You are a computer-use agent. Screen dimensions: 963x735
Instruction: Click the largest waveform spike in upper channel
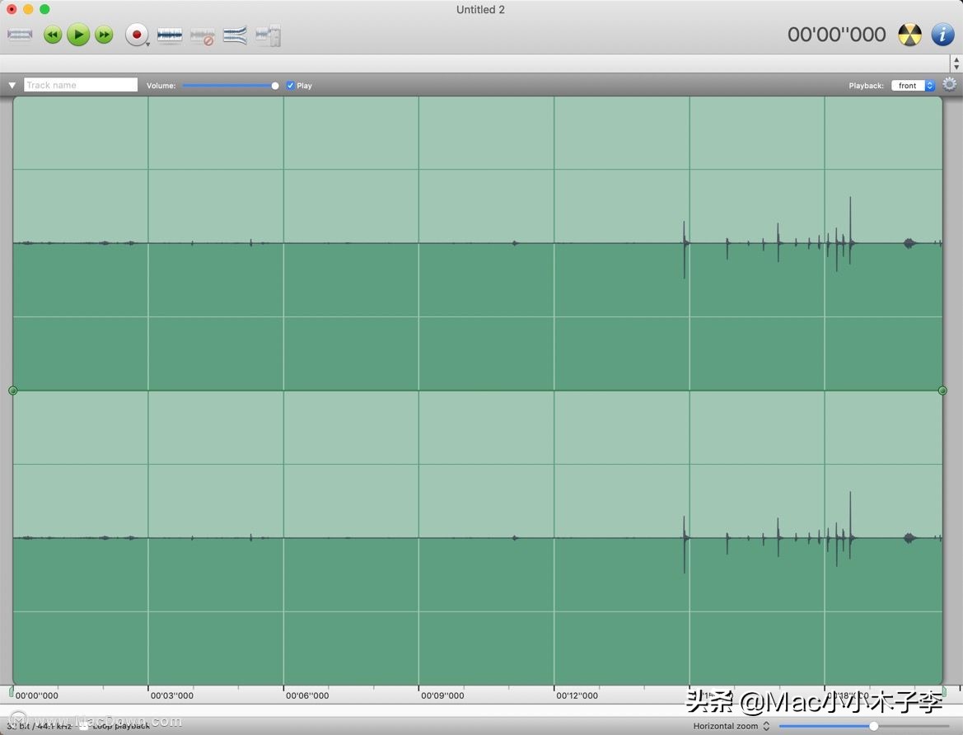[850, 231]
